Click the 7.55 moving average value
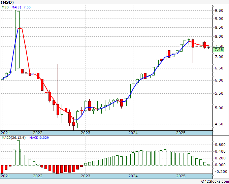 [27, 7]
